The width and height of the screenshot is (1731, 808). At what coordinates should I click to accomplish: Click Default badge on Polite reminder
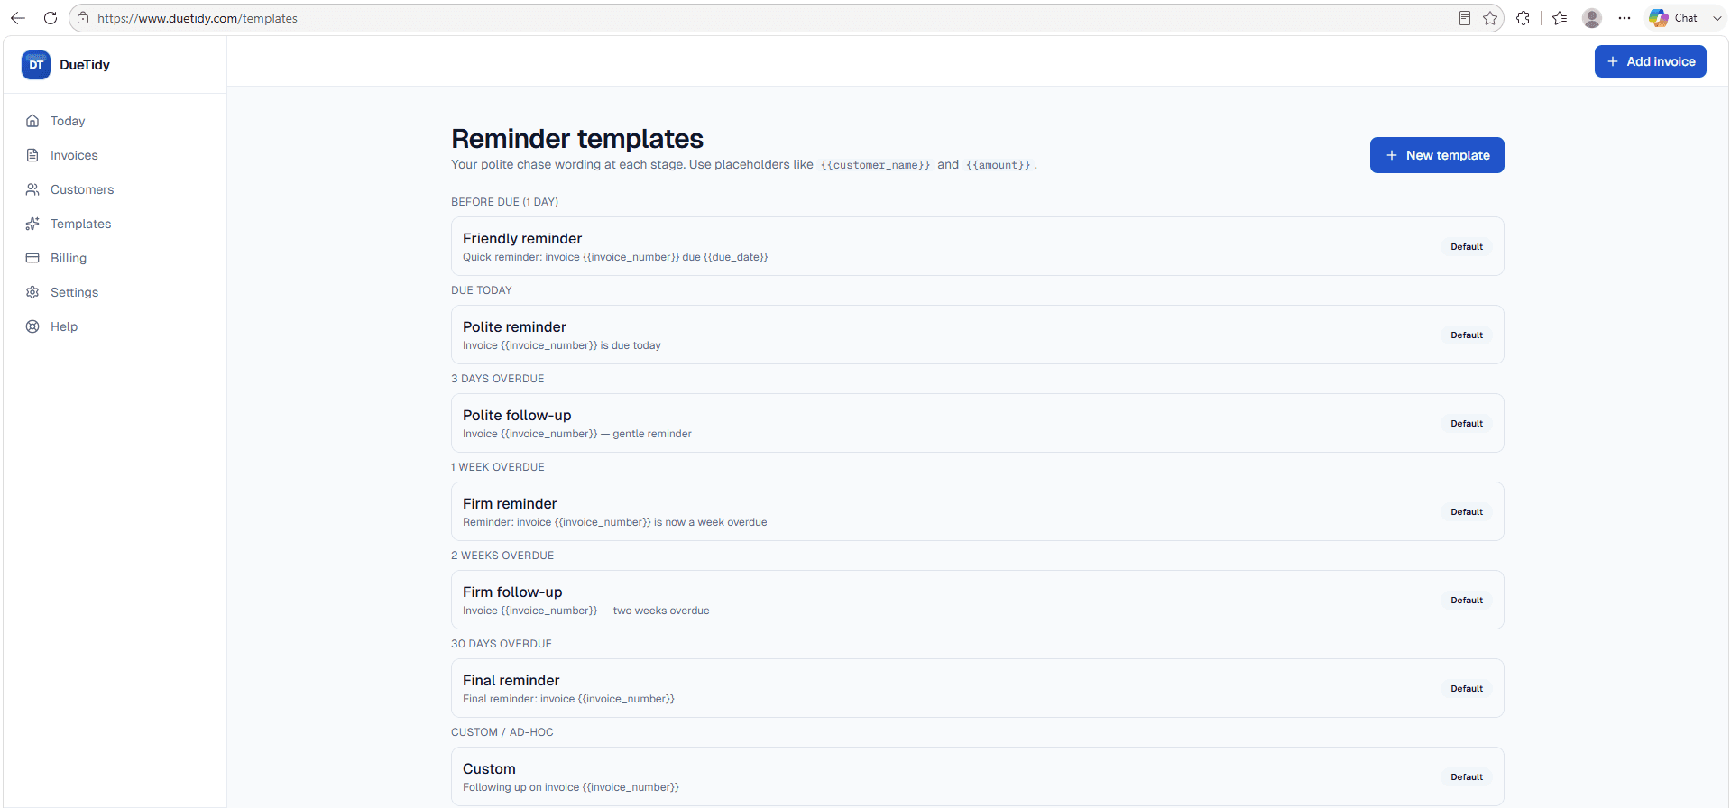[x=1467, y=335]
